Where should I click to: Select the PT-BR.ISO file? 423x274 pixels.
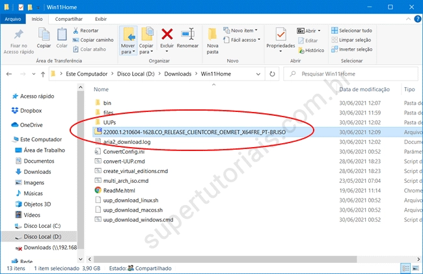[x=194, y=132]
